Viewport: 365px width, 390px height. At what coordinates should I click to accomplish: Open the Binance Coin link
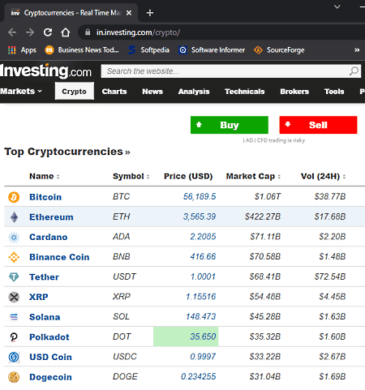click(x=59, y=257)
